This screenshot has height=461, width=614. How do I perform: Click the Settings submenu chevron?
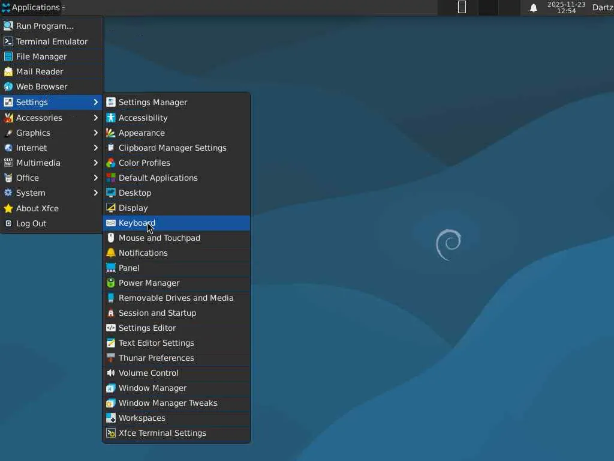point(95,102)
